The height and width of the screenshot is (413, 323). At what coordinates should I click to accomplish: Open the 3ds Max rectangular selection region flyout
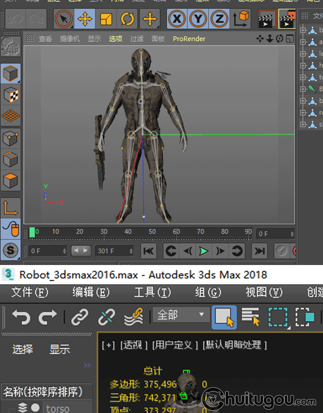[x=278, y=317]
